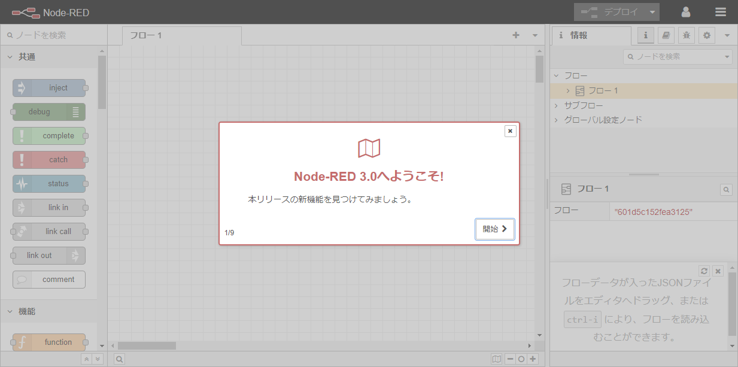The width and height of the screenshot is (738, 367).
Task: Open the Help book sidebar tab
Action: pos(666,35)
